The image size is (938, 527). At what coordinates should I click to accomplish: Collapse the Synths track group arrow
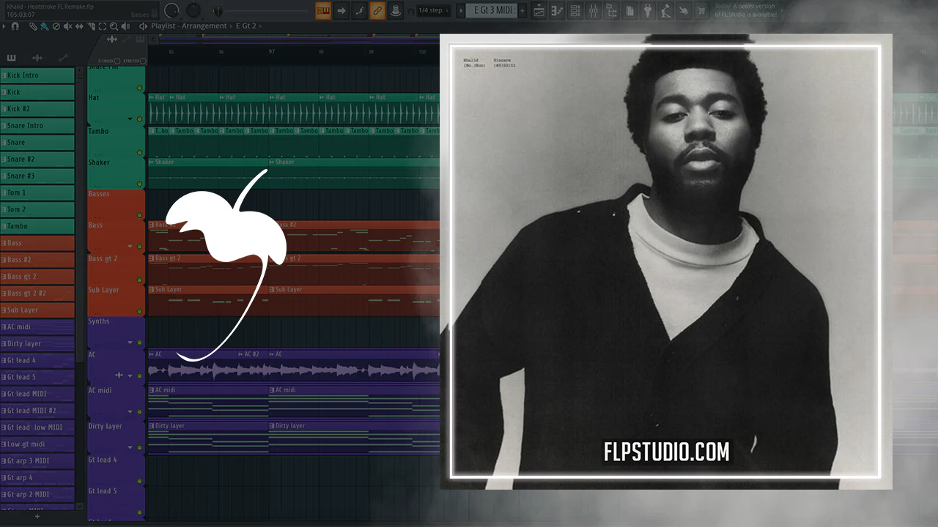pos(130,342)
